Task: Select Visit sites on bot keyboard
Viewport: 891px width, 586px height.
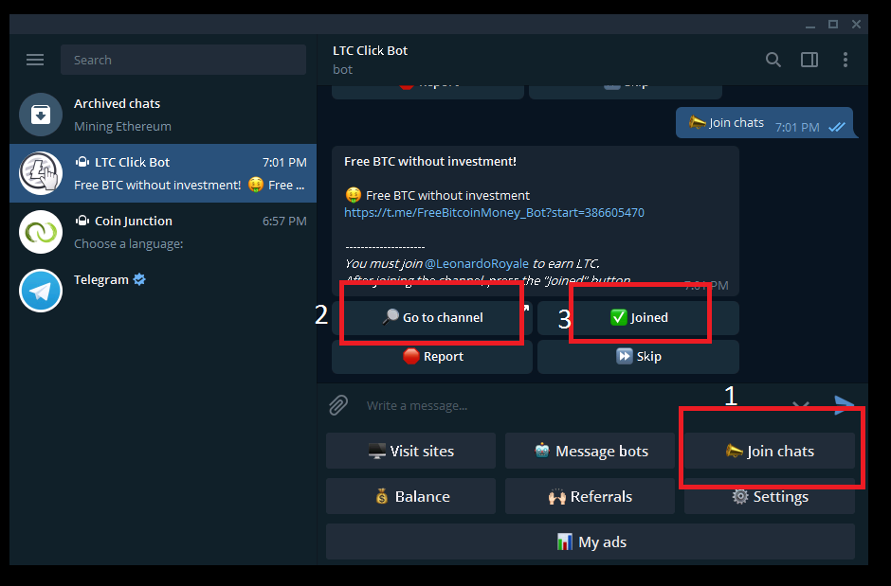Action: point(410,451)
